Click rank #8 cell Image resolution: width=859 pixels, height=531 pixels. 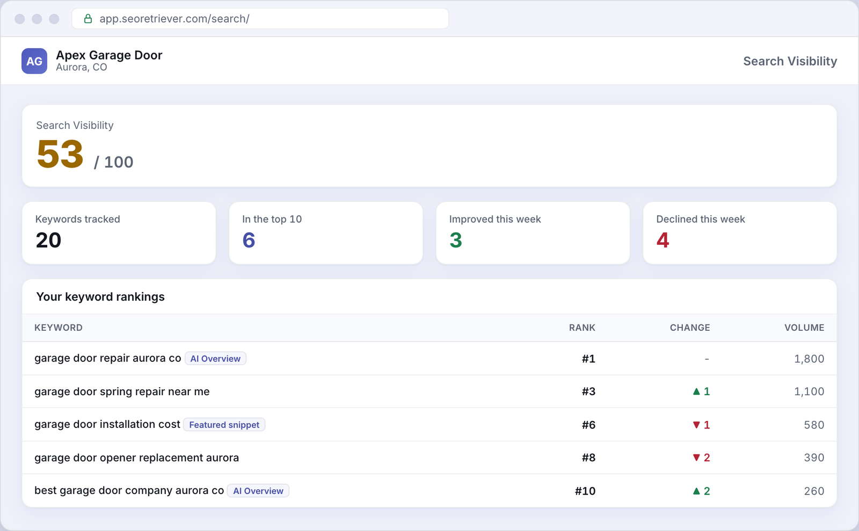click(588, 457)
